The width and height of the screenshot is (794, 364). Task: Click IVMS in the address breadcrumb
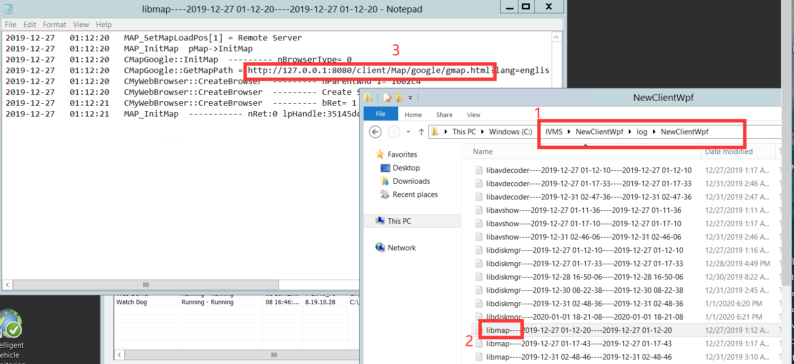click(x=554, y=132)
